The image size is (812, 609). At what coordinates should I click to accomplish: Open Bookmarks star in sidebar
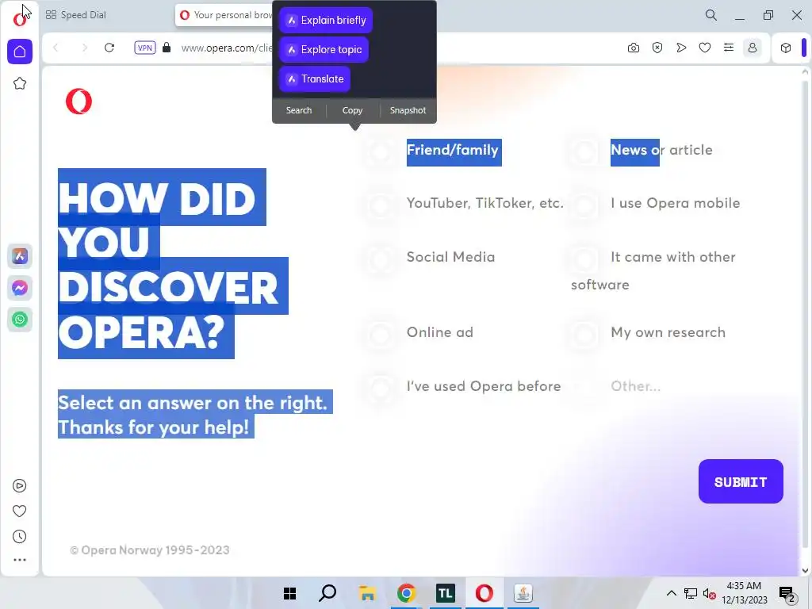click(20, 83)
